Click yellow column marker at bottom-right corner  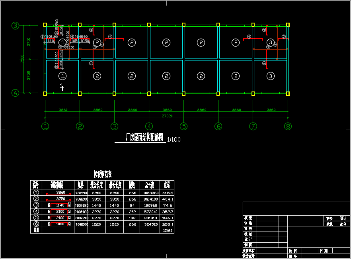click(288, 94)
